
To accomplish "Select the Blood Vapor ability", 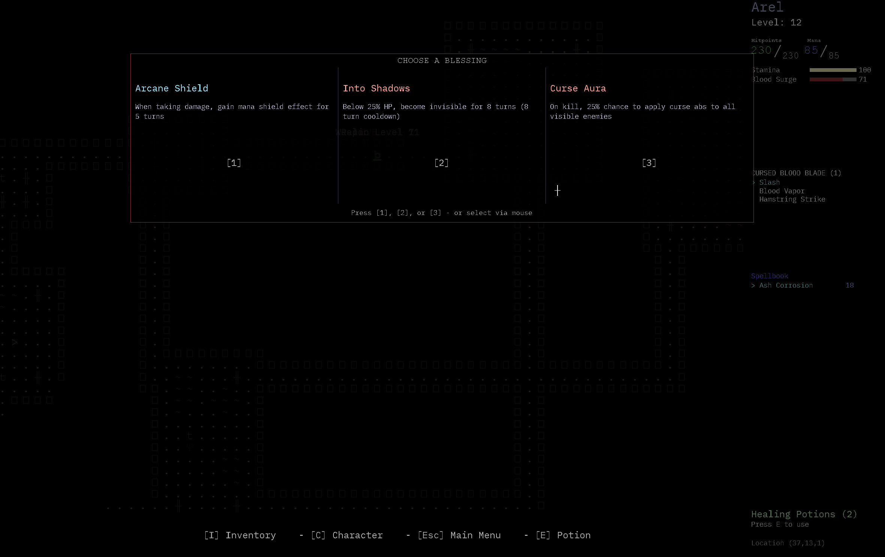I will [x=782, y=191].
